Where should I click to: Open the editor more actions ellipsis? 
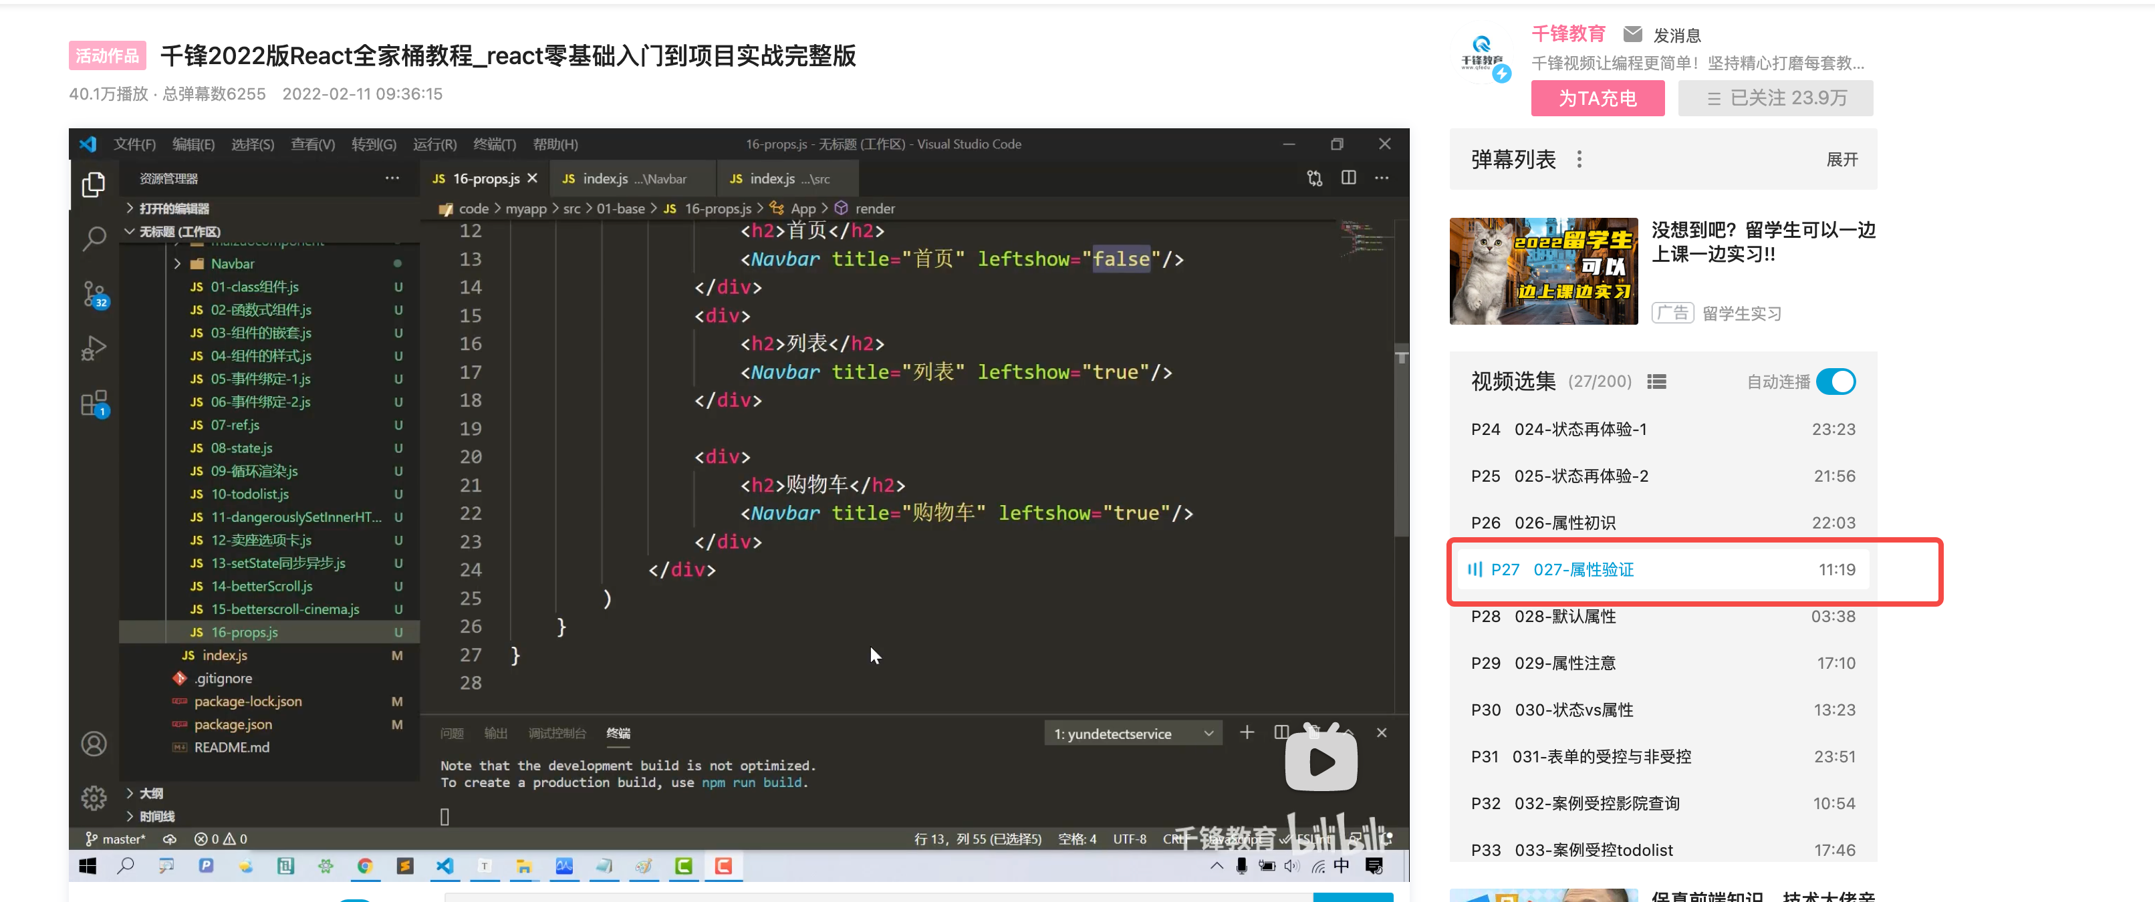1382,177
